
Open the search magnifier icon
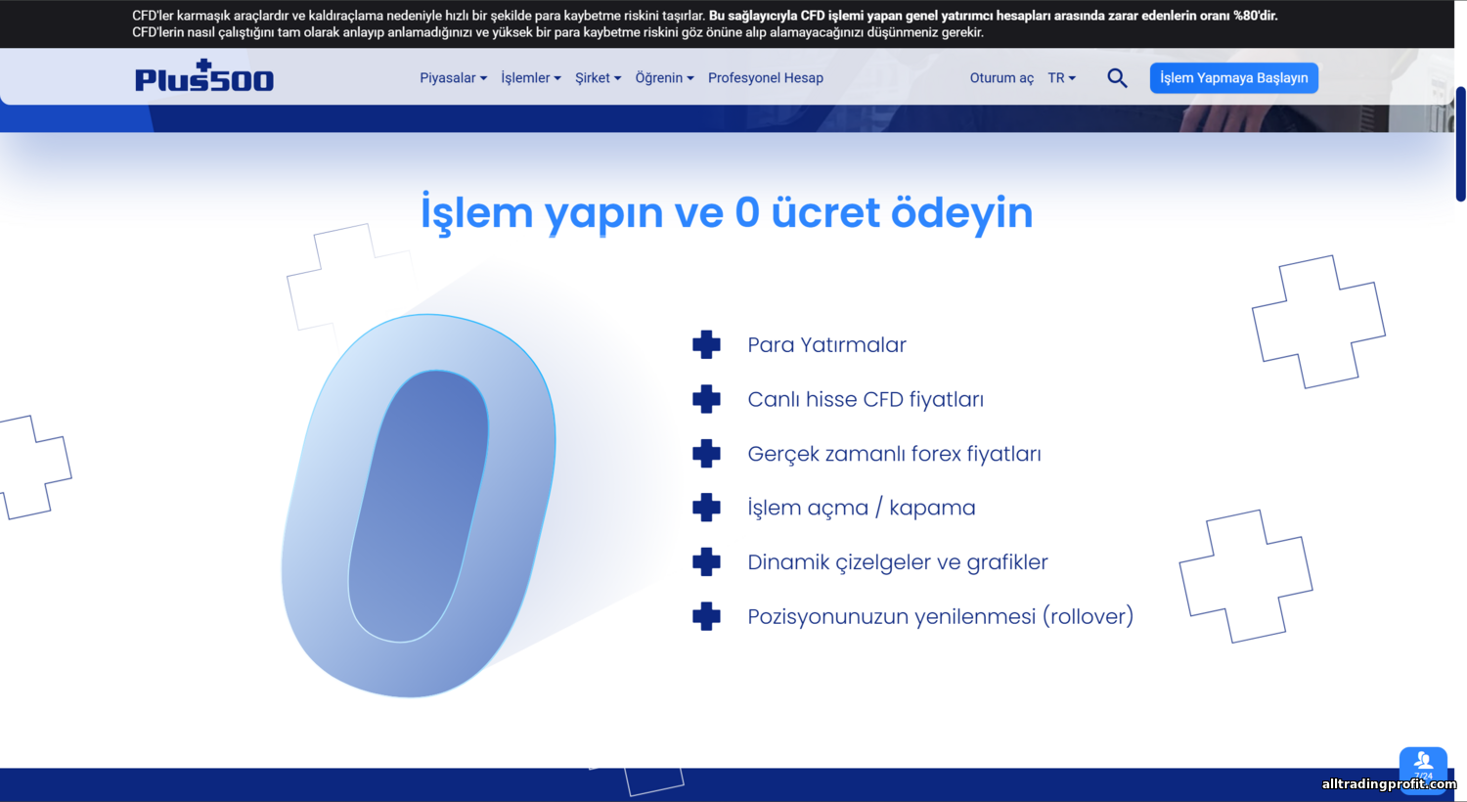coord(1117,78)
